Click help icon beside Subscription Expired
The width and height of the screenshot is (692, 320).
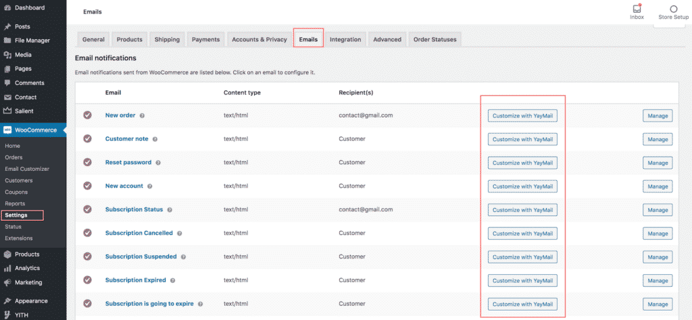pos(172,280)
